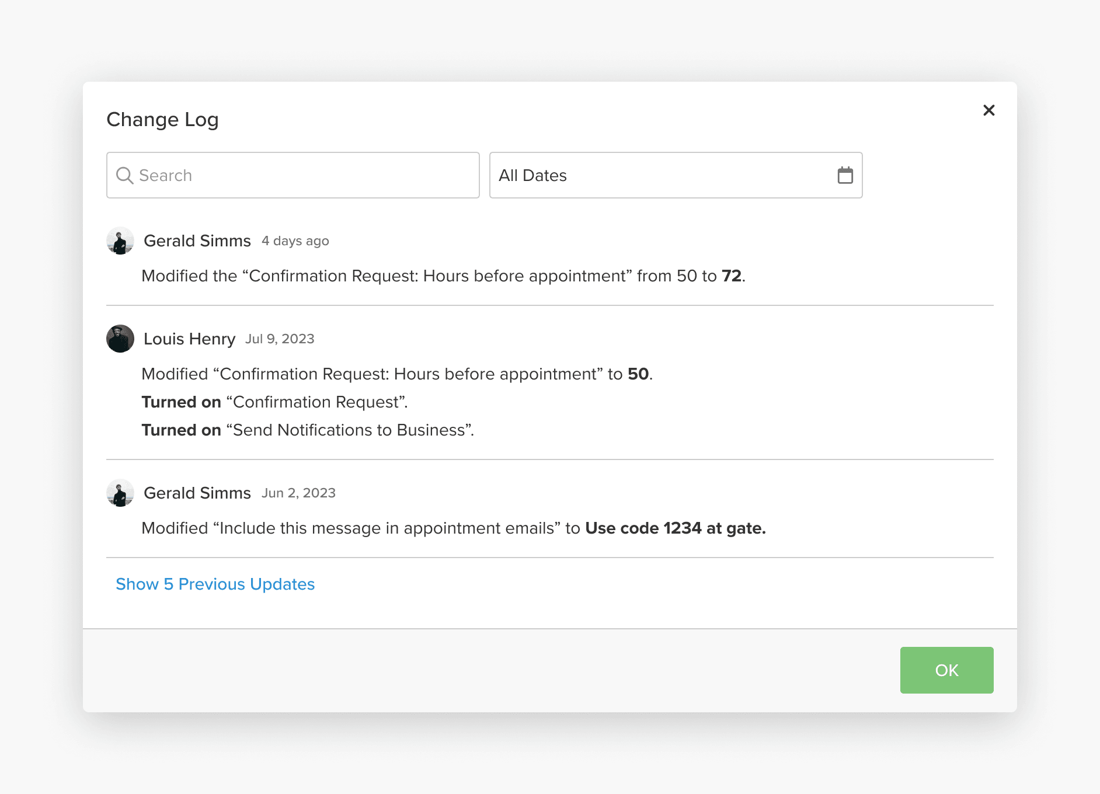Image resolution: width=1100 pixels, height=794 pixels.
Task: Click Gerald Simms's avatar next to Jun 2
Action: tap(120, 493)
